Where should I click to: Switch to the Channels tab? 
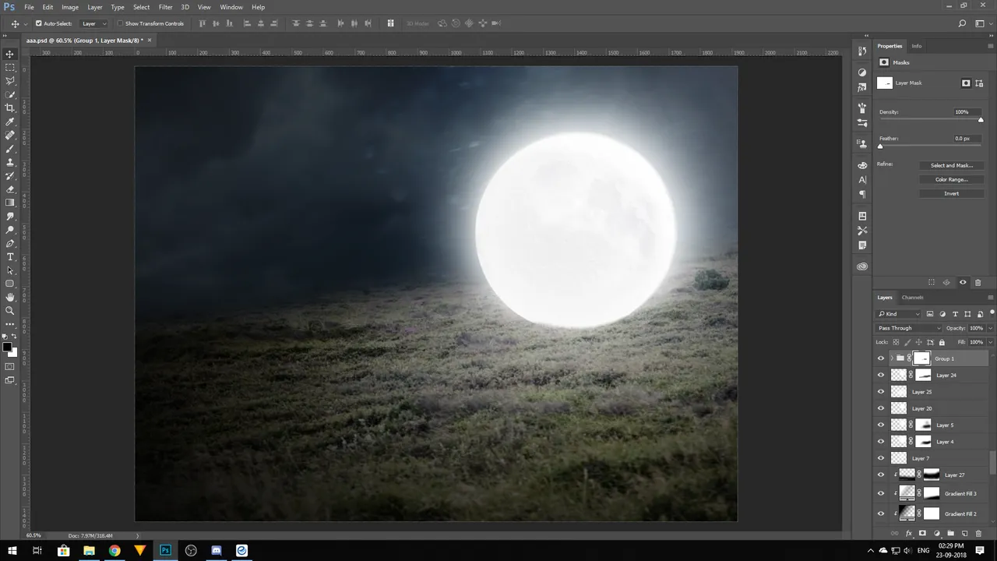coord(912,297)
